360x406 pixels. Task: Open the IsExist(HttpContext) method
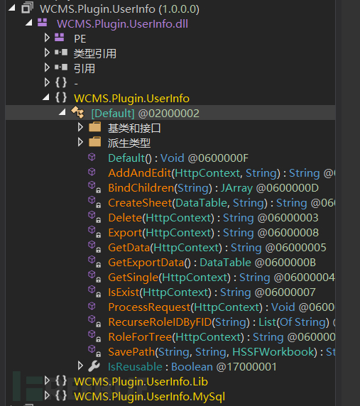coord(212,292)
